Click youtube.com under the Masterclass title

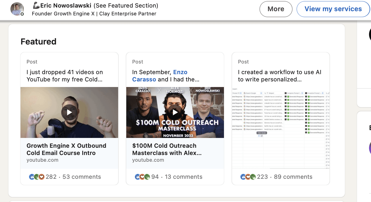click(148, 160)
